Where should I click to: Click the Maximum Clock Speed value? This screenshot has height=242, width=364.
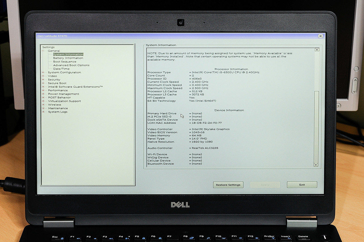tap(200, 88)
